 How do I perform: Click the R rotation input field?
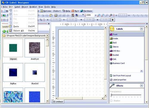click(105, 20)
